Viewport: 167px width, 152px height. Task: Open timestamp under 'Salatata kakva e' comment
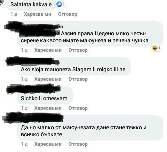(14, 14)
